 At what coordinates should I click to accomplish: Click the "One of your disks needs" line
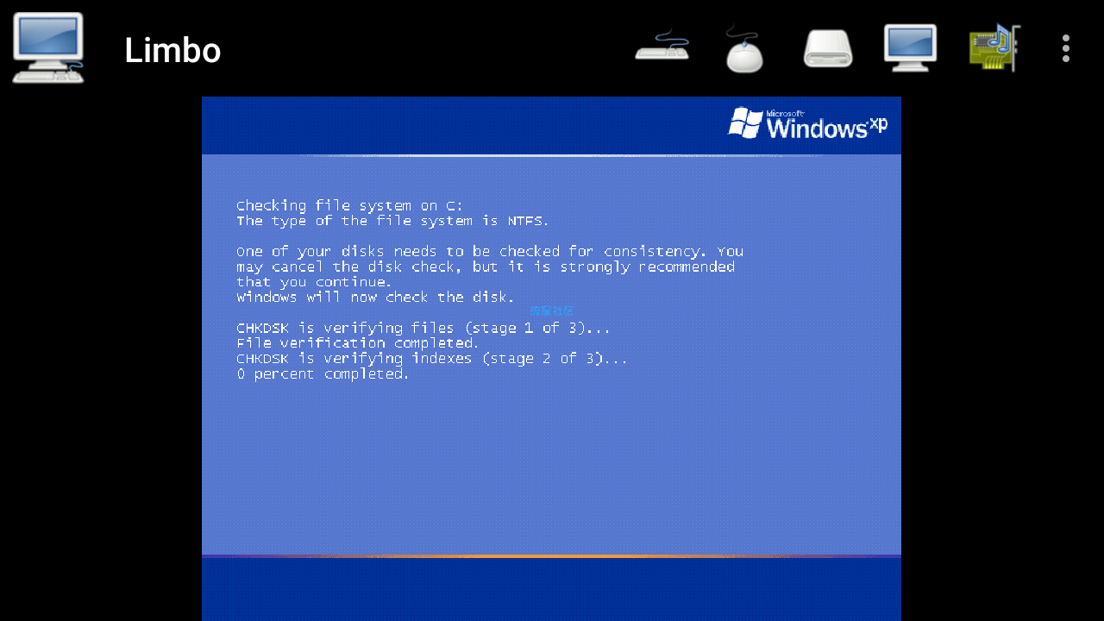490,251
